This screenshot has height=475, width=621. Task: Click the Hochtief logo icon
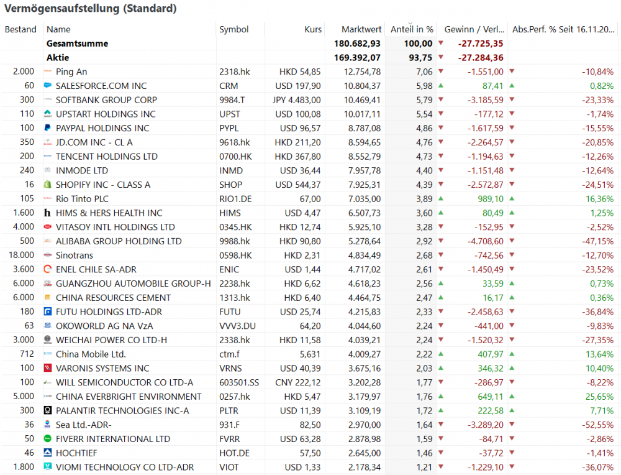point(48,453)
